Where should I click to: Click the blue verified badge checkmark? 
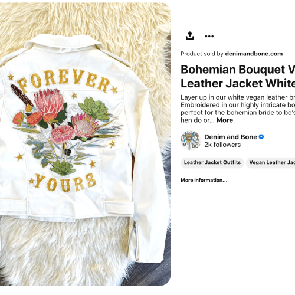261,137
